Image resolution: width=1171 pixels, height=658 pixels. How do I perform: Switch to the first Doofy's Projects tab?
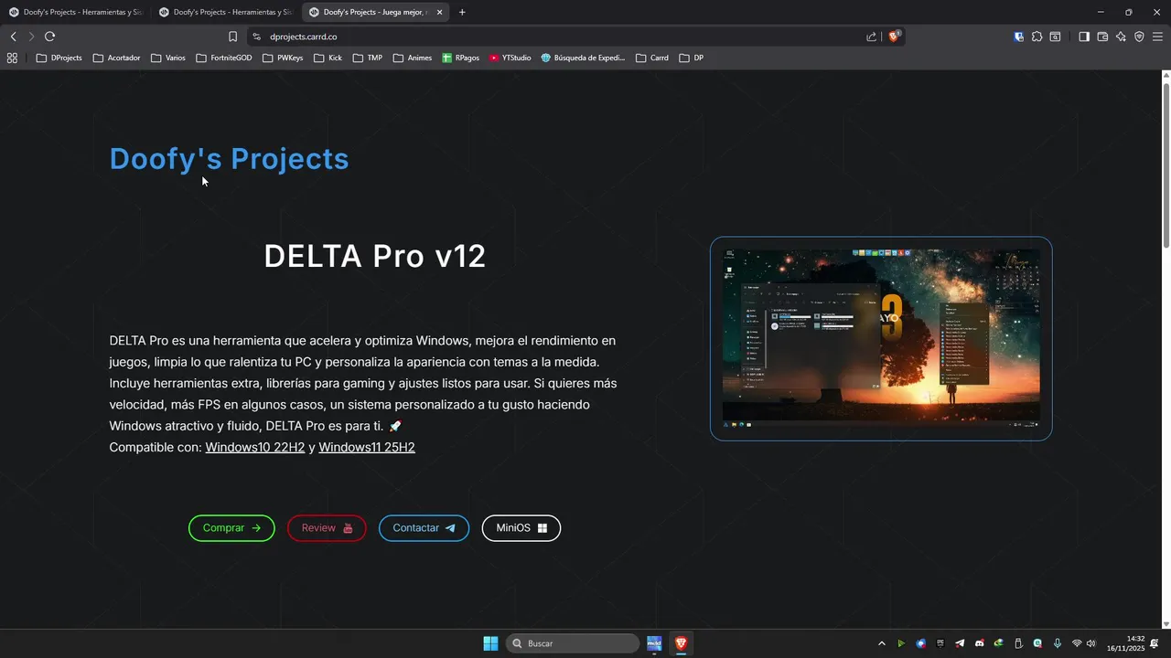pos(75,13)
